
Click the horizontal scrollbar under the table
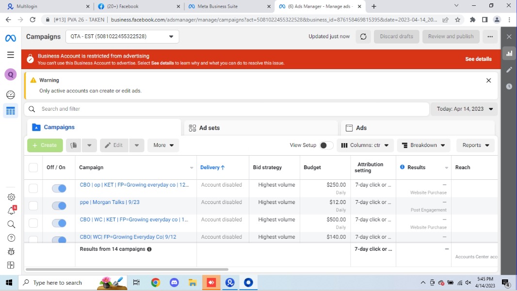pyautogui.click(x=127, y=269)
